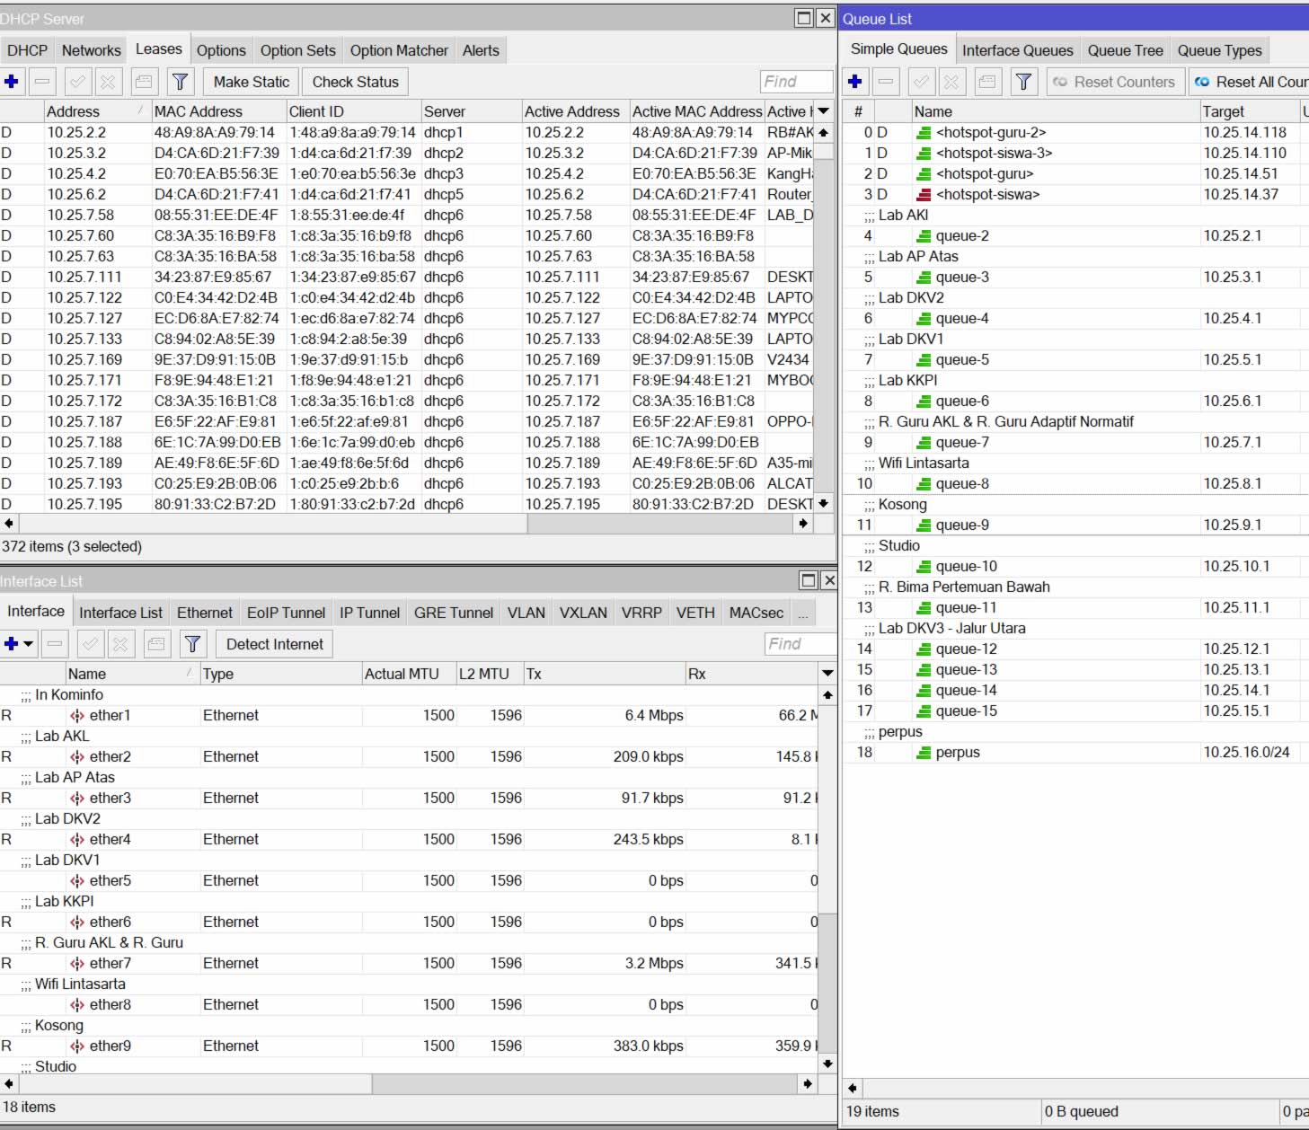This screenshot has height=1130, width=1309.
Task: Switch to the Queue Tree tab
Action: (1125, 50)
